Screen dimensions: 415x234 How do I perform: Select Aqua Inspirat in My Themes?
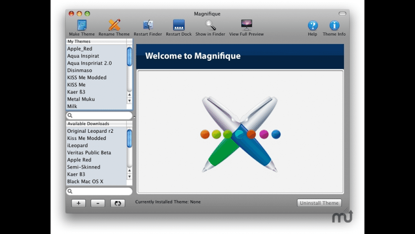coord(83,56)
